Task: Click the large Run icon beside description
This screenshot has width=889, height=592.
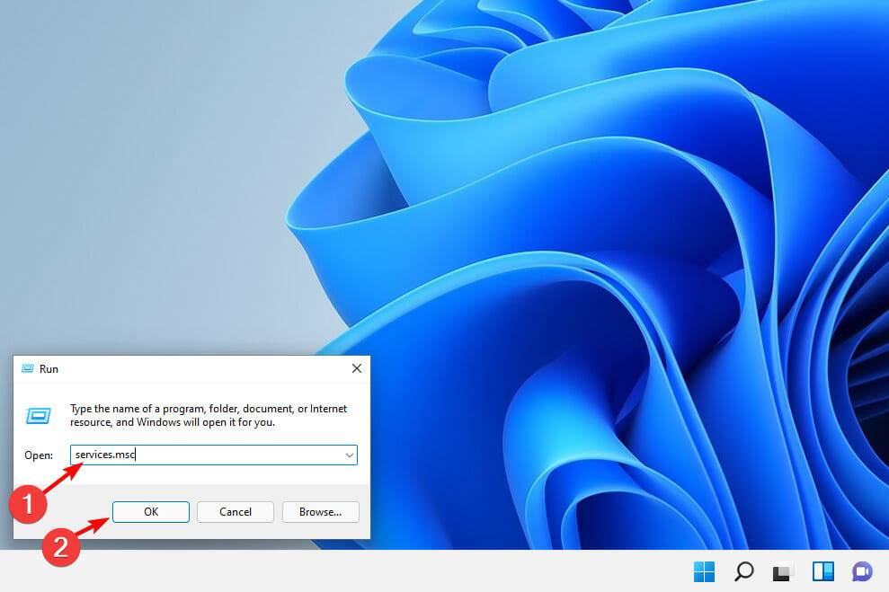Action: coord(38,415)
